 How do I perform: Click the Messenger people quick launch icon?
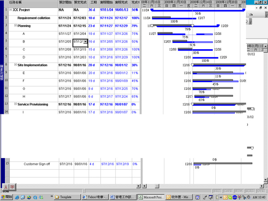point(41,197)
